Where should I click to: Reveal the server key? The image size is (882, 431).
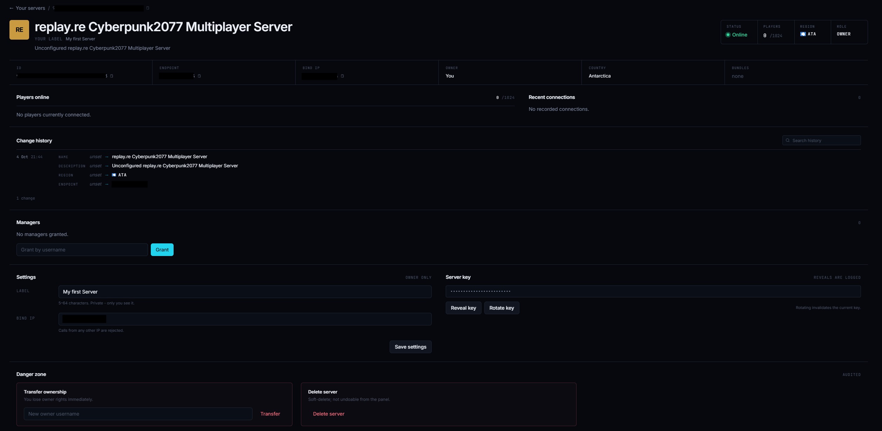pyautogui.click(x=463, y=308)
